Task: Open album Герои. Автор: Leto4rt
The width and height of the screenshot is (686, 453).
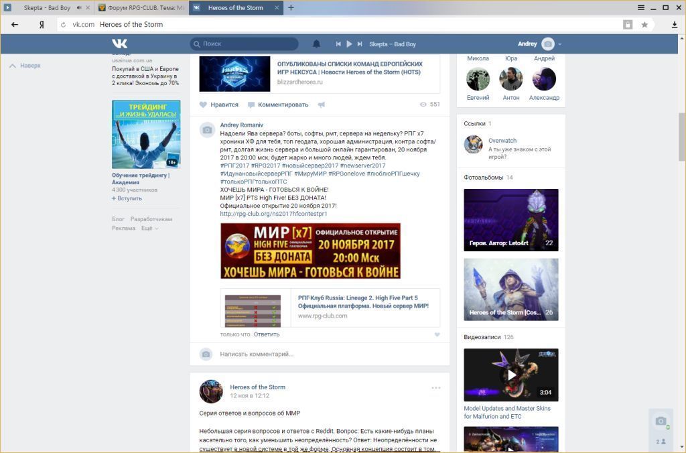Action: click(511, 220)
